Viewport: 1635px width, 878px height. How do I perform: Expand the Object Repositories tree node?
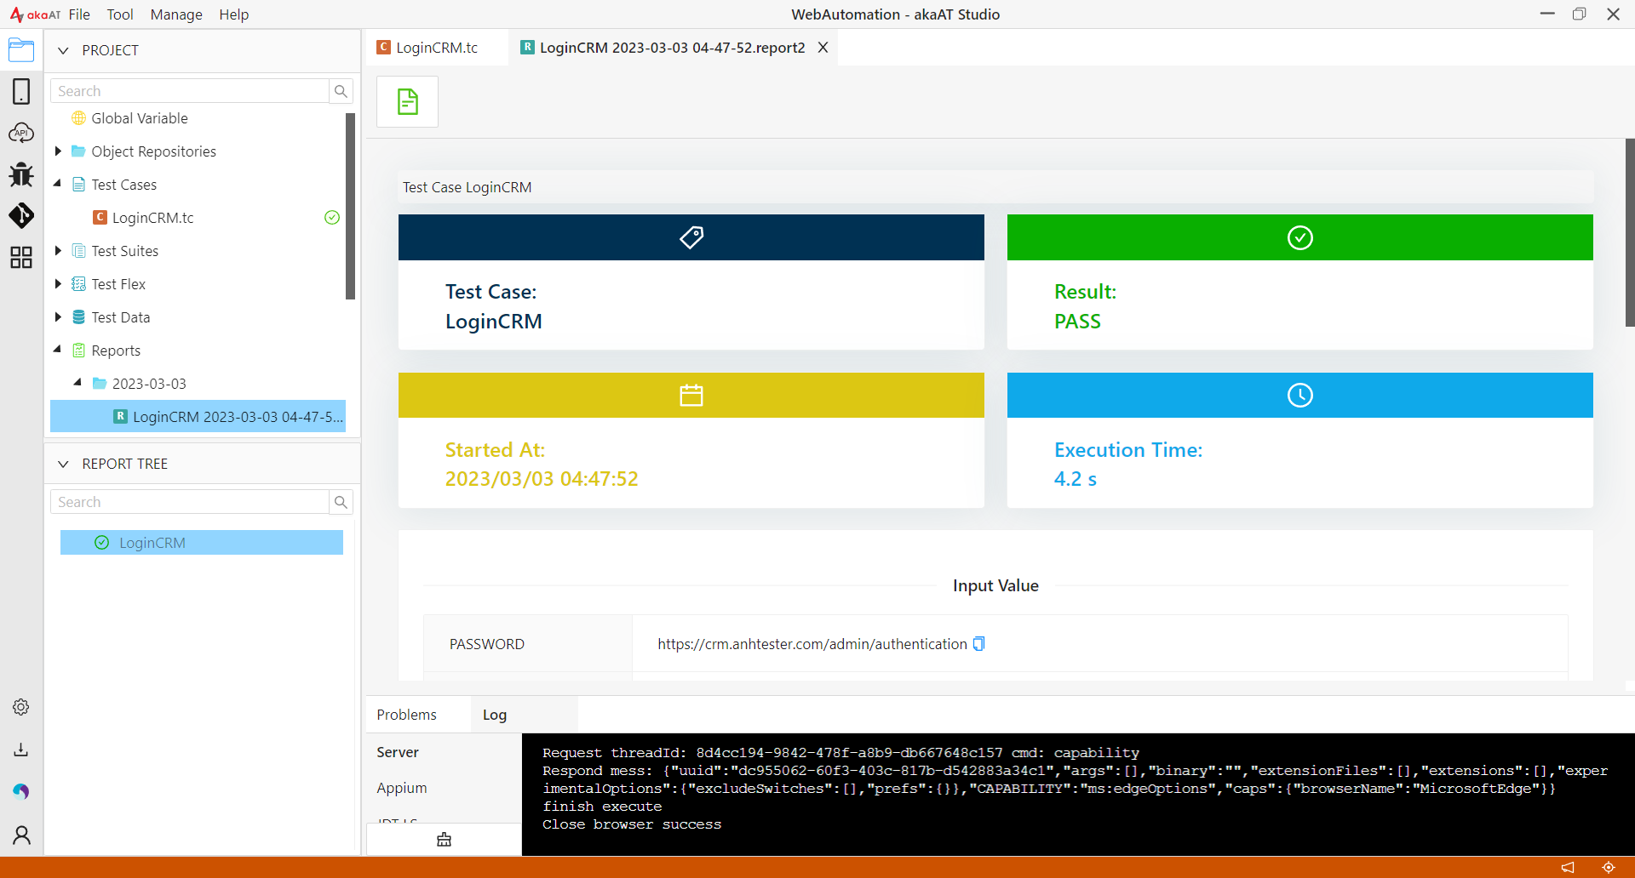coord(58,151)
